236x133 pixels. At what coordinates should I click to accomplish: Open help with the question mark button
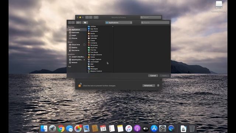(x=158, y=85)
